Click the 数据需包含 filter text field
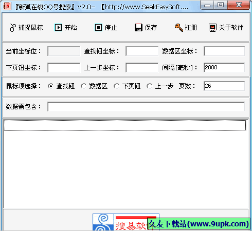This screenshot has height=231, width=252. pos(146,107)
